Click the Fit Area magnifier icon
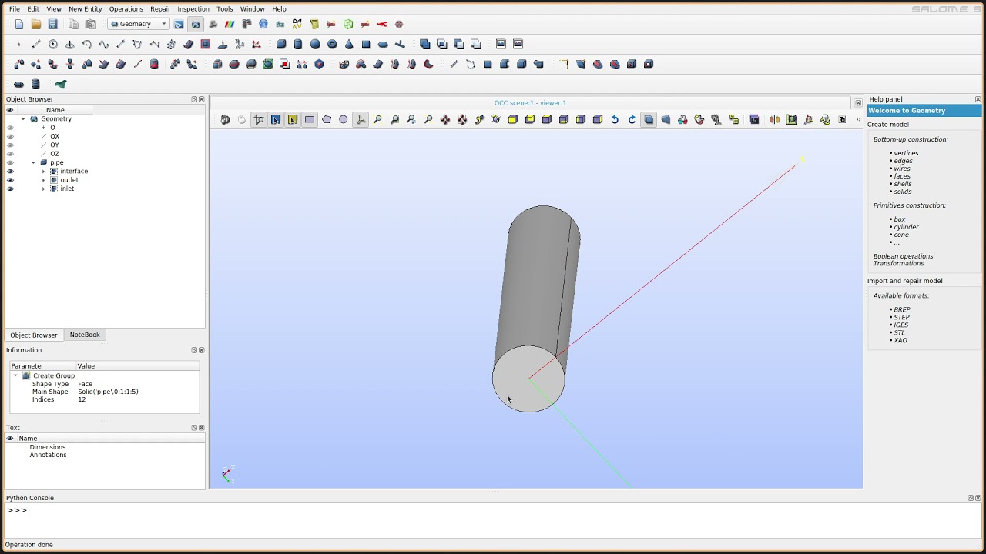The height and width of the screenshot is (554, 986). pyautogui.click(x=394, y=119)
